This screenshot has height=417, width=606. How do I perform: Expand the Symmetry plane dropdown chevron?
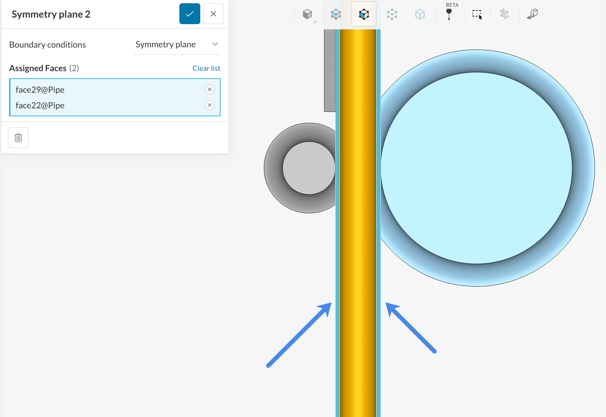click(x=215, y=44)
